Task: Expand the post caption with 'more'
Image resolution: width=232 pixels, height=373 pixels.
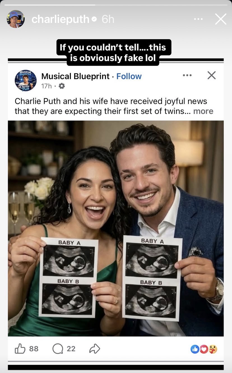Action: 203,111
